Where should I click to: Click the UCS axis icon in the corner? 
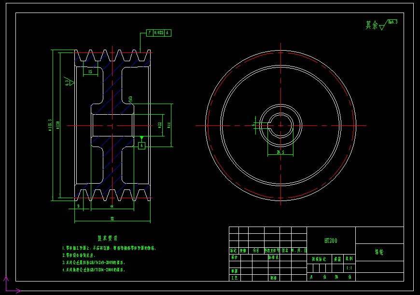[x=12, y=285]
